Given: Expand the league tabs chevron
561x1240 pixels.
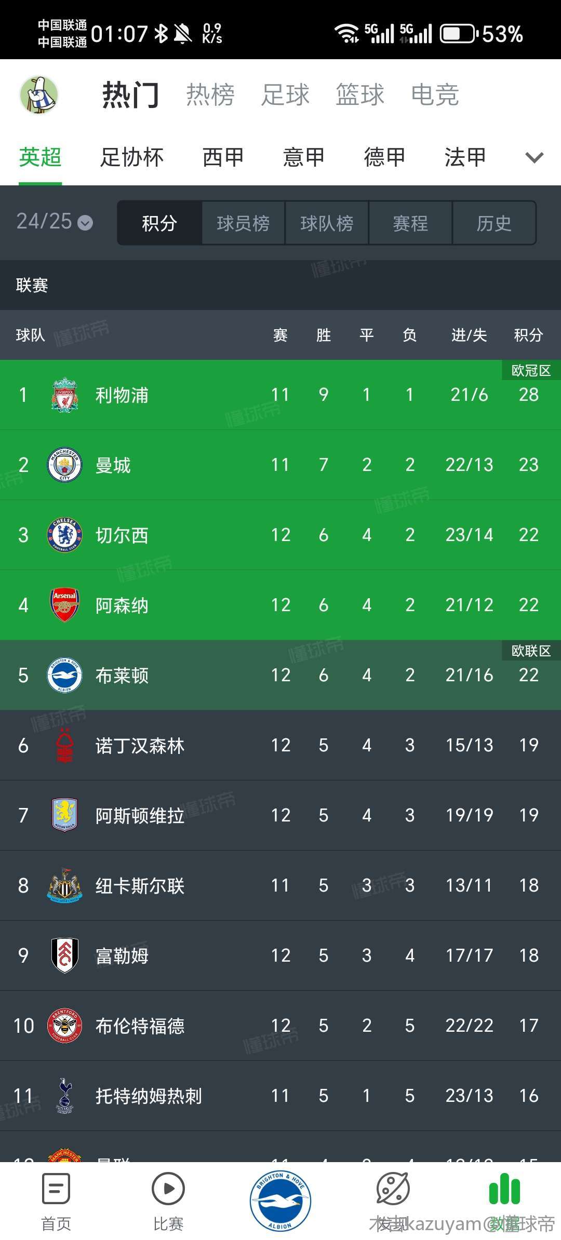Looking at the screenshot, I should (535, 157).
